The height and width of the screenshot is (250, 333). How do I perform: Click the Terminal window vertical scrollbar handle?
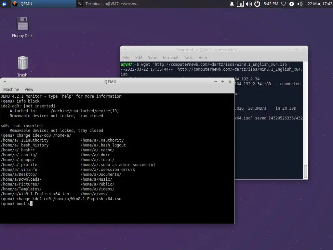[305, 172]
